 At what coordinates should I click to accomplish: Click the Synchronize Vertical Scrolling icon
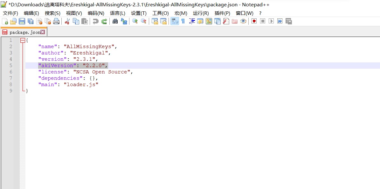pos(155,21)
